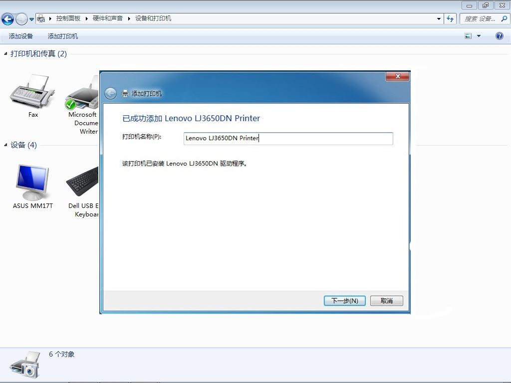Click the wizard back arrow button
This screenshot has height=383, width=511.
(x=110, y=93)
